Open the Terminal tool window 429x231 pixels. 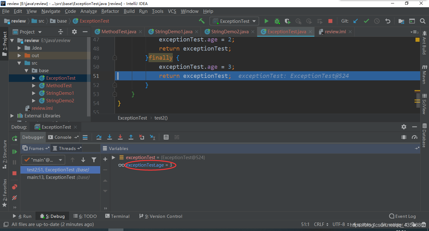pos(117,216)
